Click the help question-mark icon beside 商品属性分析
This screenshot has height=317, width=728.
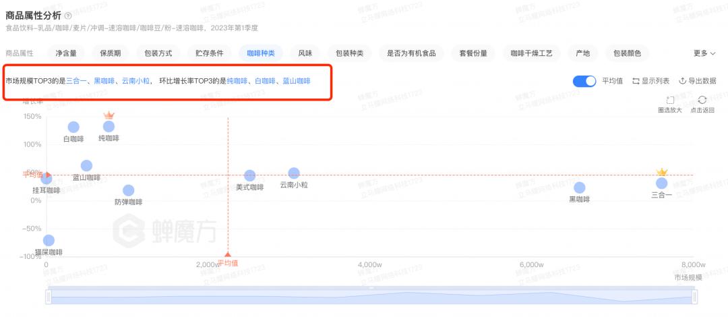68,16
